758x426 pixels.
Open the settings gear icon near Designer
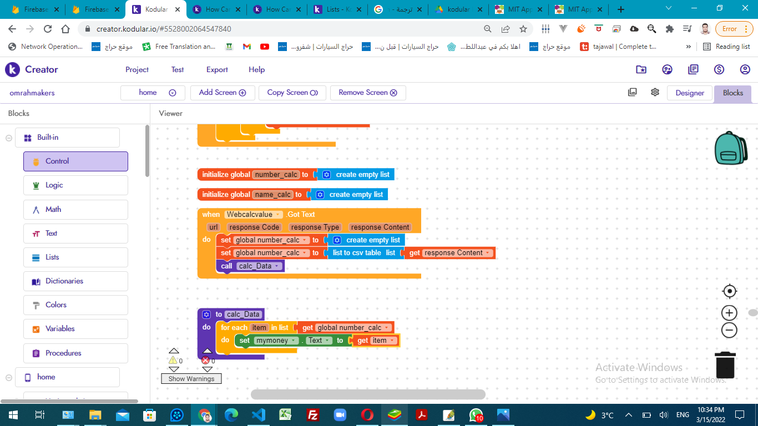[655, 92]
